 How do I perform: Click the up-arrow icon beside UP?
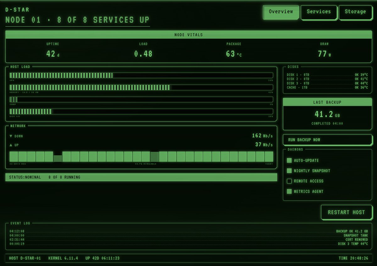11,145
